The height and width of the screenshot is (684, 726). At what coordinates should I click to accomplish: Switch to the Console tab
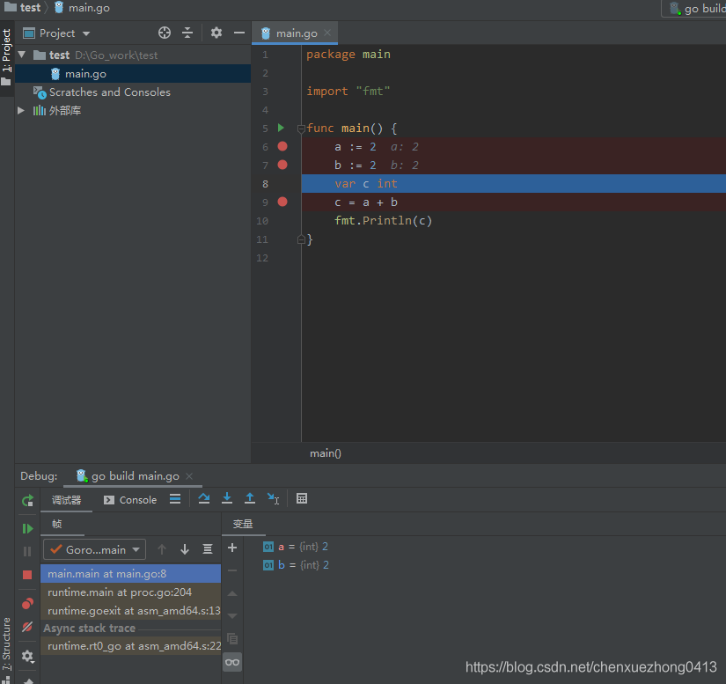coord(130,499)
